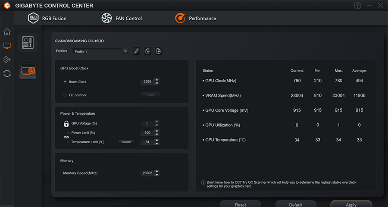This screenshot has width=388, height=207.
Task: Select the graphics card device thumbnail
Action: (x=28, y=71)
